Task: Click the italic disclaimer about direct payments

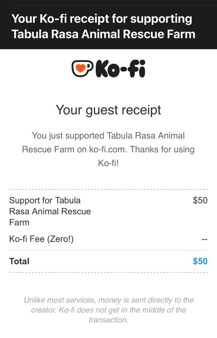Action: [108, 310]
